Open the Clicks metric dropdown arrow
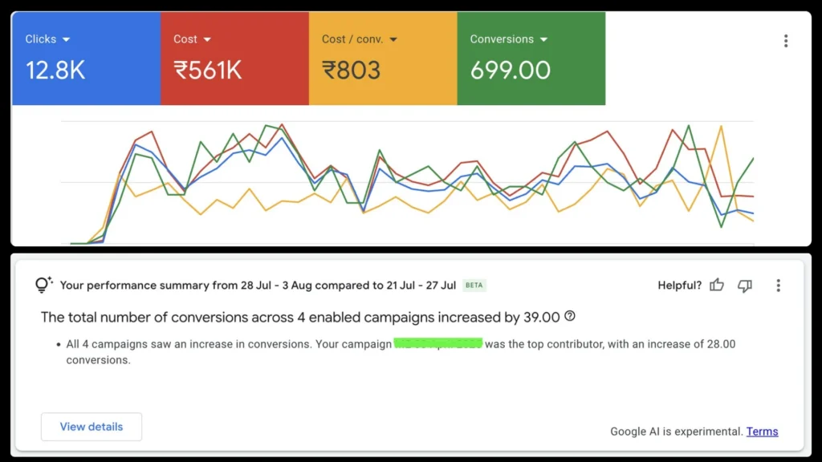Image resolution: width=822 pixels, height=462 pixels. (x=66, y=39)
